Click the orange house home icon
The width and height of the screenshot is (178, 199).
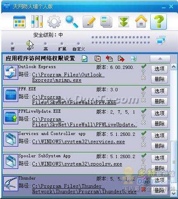tap(141, 21)
